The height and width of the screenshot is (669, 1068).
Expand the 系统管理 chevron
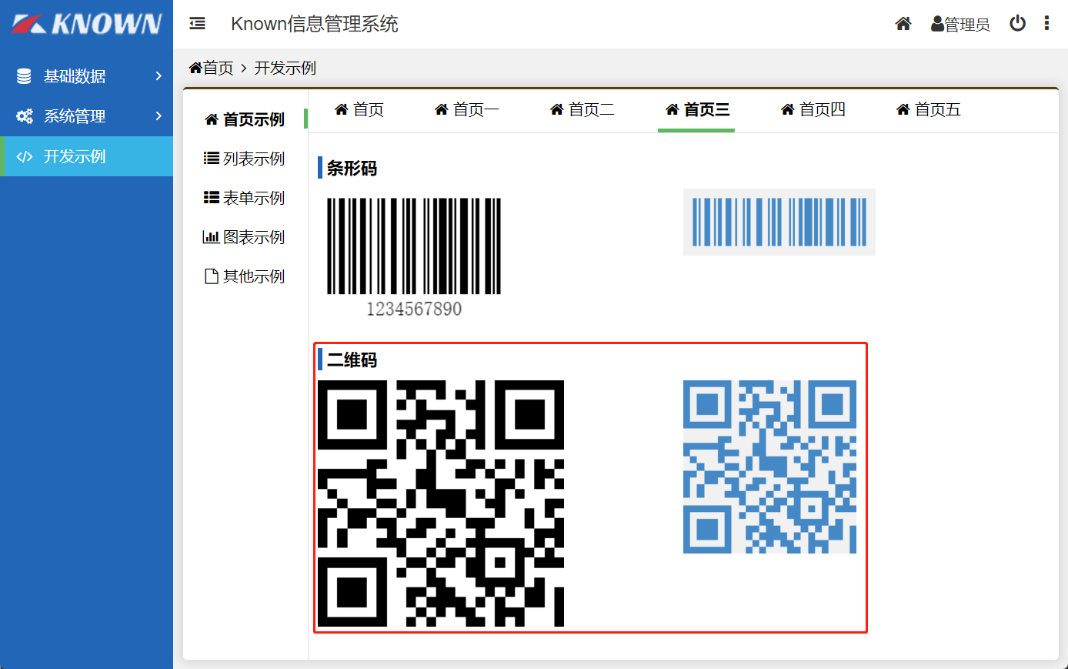(x=159, y=115)
